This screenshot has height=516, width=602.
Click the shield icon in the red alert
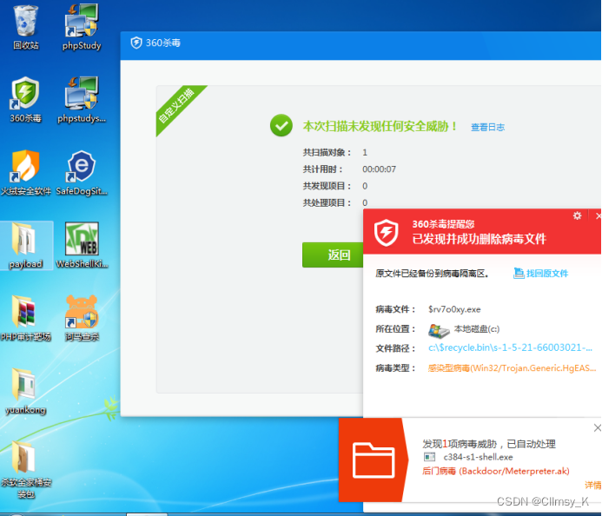point(387,233)
